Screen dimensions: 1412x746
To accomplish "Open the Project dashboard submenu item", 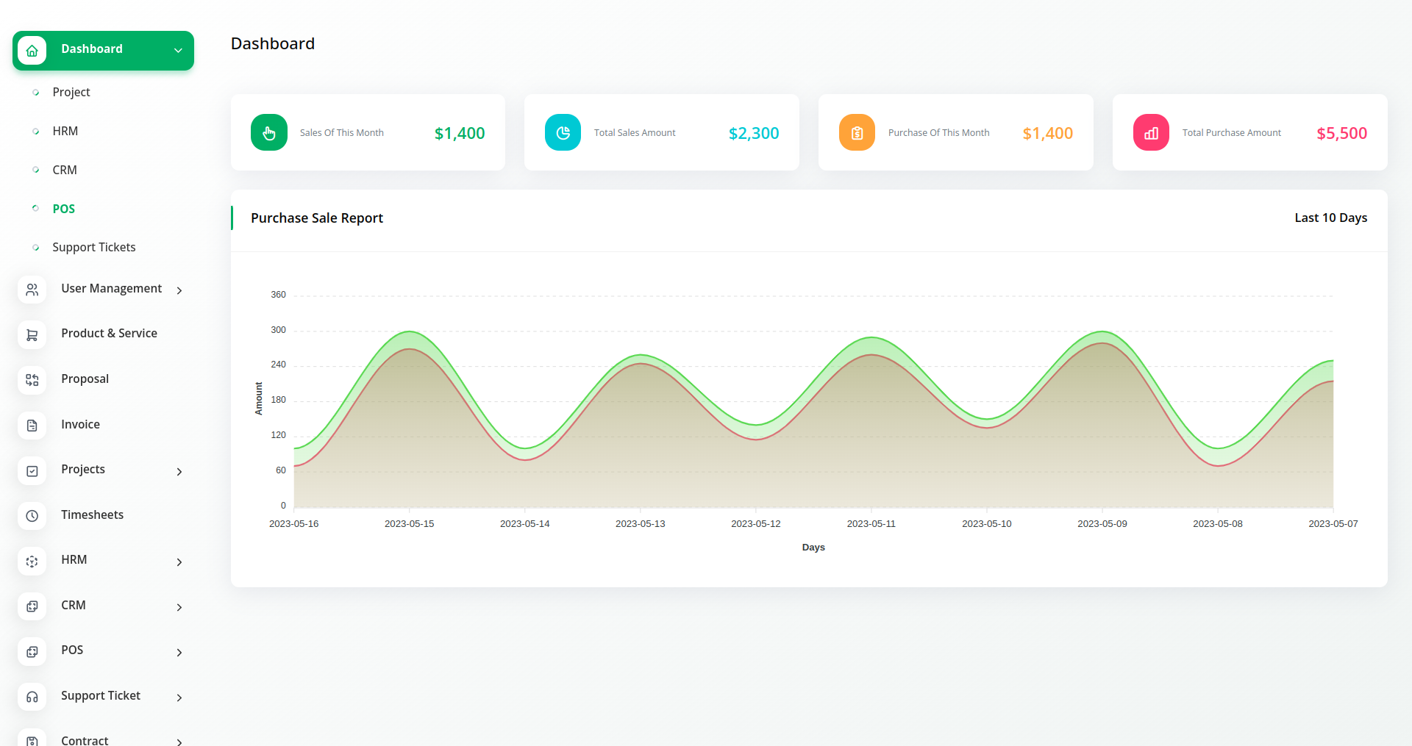I will point(71,92).
